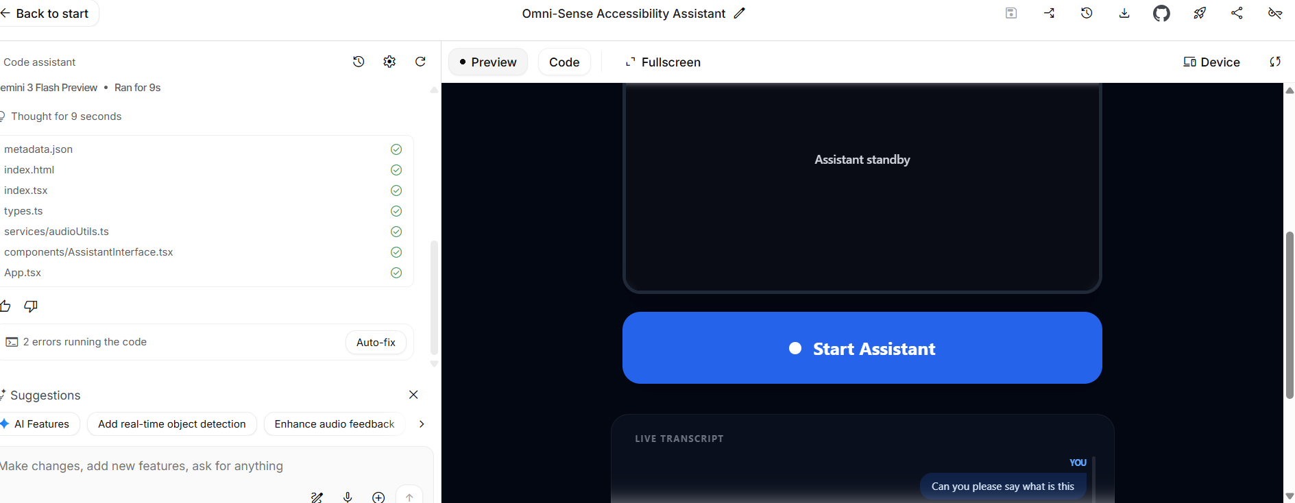Click the API key icon at top right

click(1275, 13)
